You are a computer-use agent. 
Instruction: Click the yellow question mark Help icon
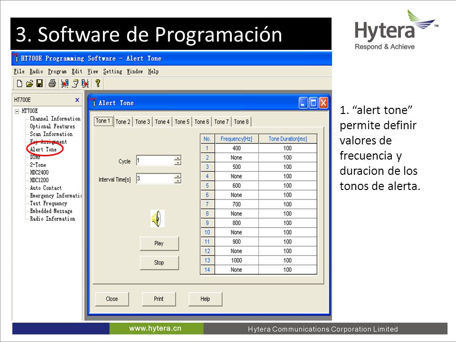point(98,84)
